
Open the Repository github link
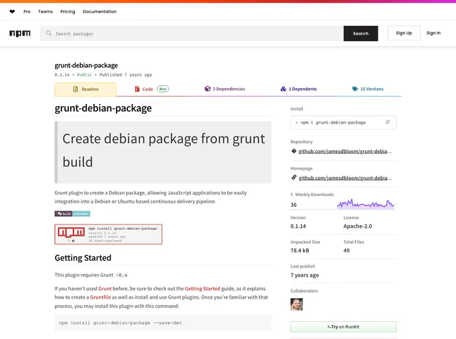tap(345, 151)
